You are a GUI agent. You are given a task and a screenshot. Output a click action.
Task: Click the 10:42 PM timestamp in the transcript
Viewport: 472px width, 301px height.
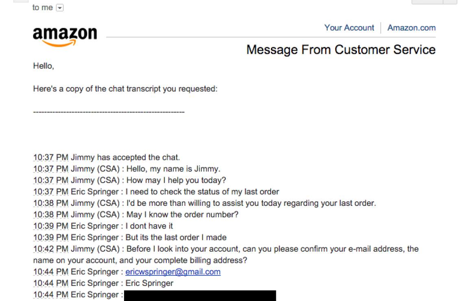[x=51, y=249]
